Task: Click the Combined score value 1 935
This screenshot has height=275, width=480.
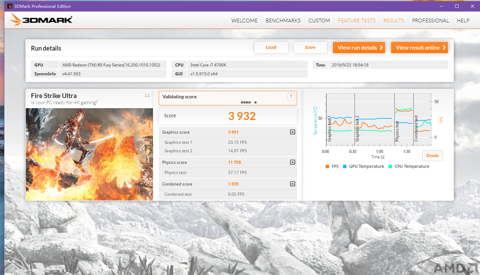Action: point(233,184)
